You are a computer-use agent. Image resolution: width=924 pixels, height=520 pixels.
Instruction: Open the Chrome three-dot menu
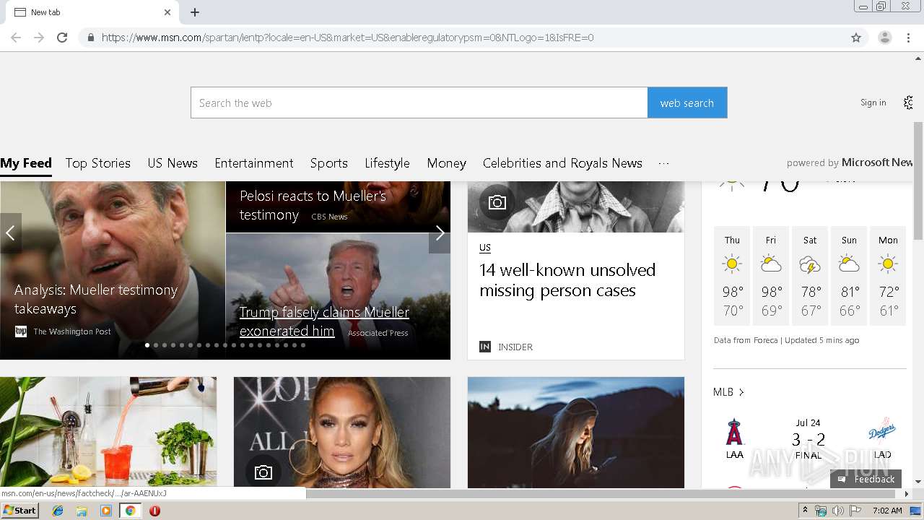point(909,38)
